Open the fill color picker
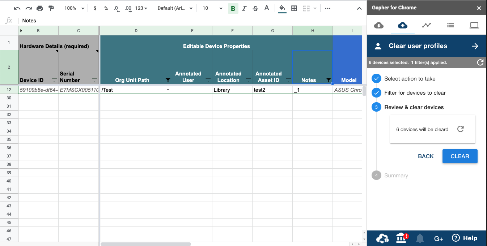Screen dimensions: 487x246 click(282, 8)
